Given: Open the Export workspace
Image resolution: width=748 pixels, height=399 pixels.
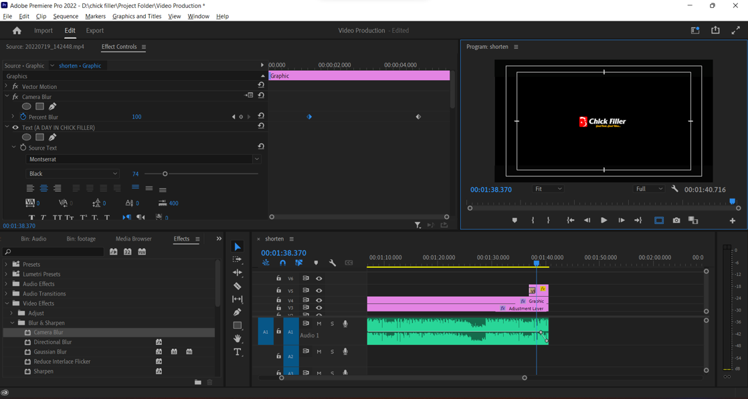Looking at the screenshot, I should (95, 31).
